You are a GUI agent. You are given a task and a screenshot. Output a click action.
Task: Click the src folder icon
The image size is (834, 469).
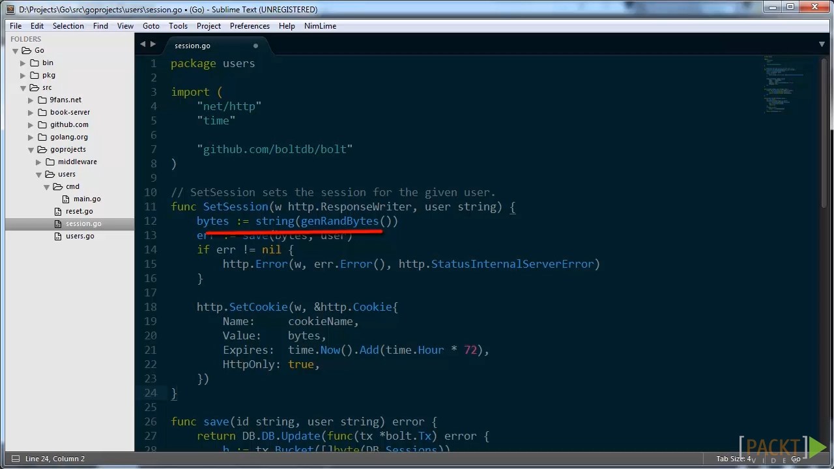[x=35, y=87]
